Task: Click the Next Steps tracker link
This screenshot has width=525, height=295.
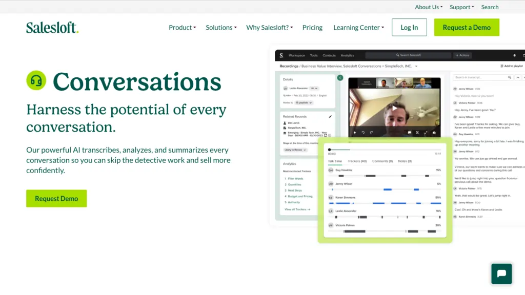Action: click(x=295, y=191)
